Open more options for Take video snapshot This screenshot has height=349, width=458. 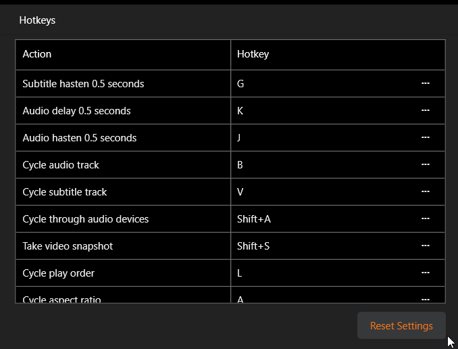click(426, 246)
